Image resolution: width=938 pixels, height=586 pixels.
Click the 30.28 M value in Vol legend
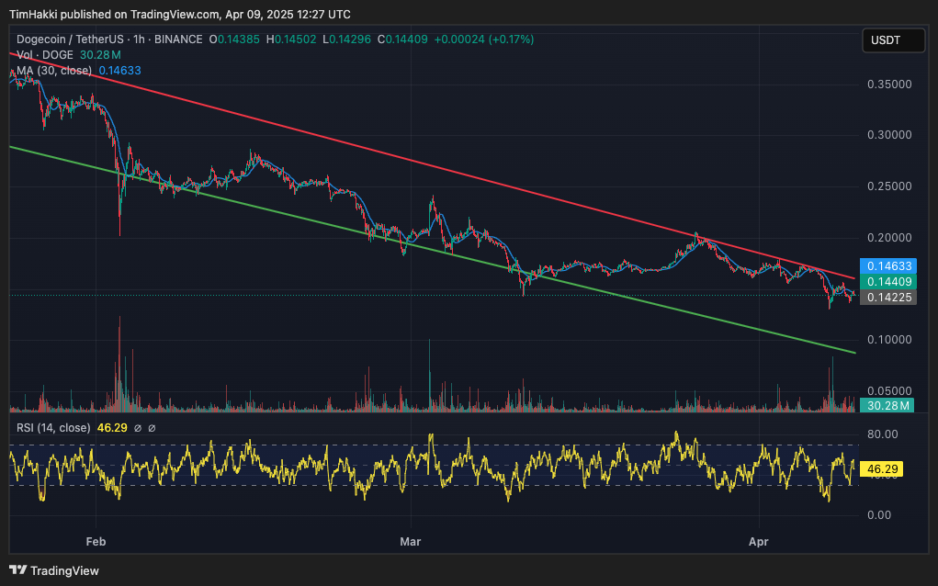pos(100,55)
